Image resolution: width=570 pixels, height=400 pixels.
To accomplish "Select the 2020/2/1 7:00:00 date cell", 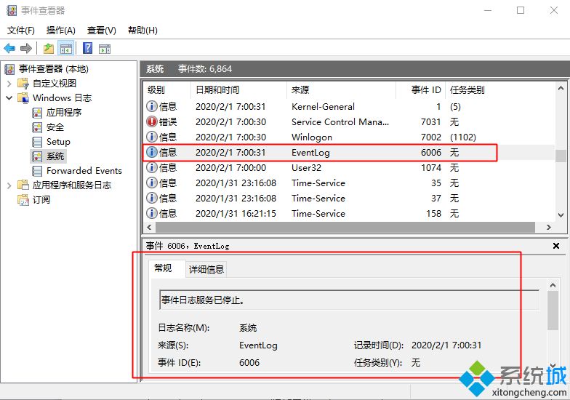I will tap(230, 167).
